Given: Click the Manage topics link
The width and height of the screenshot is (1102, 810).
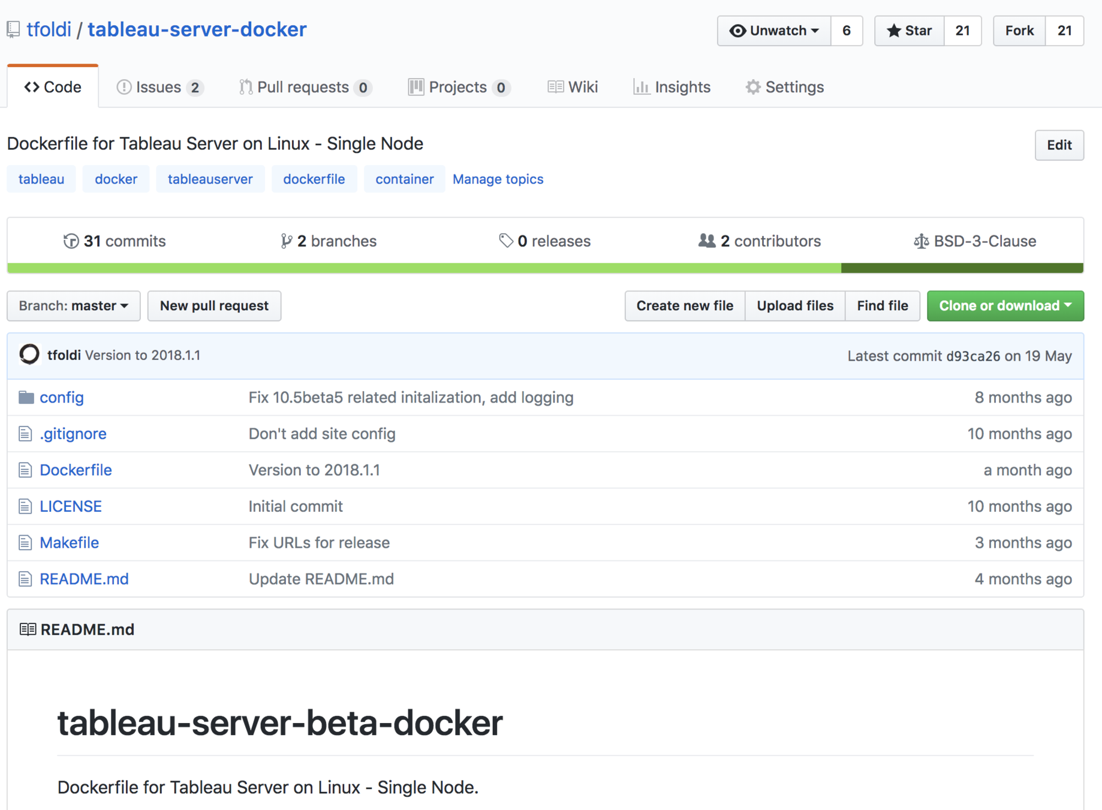Looking at the screenshot, I should coord(498,179).
